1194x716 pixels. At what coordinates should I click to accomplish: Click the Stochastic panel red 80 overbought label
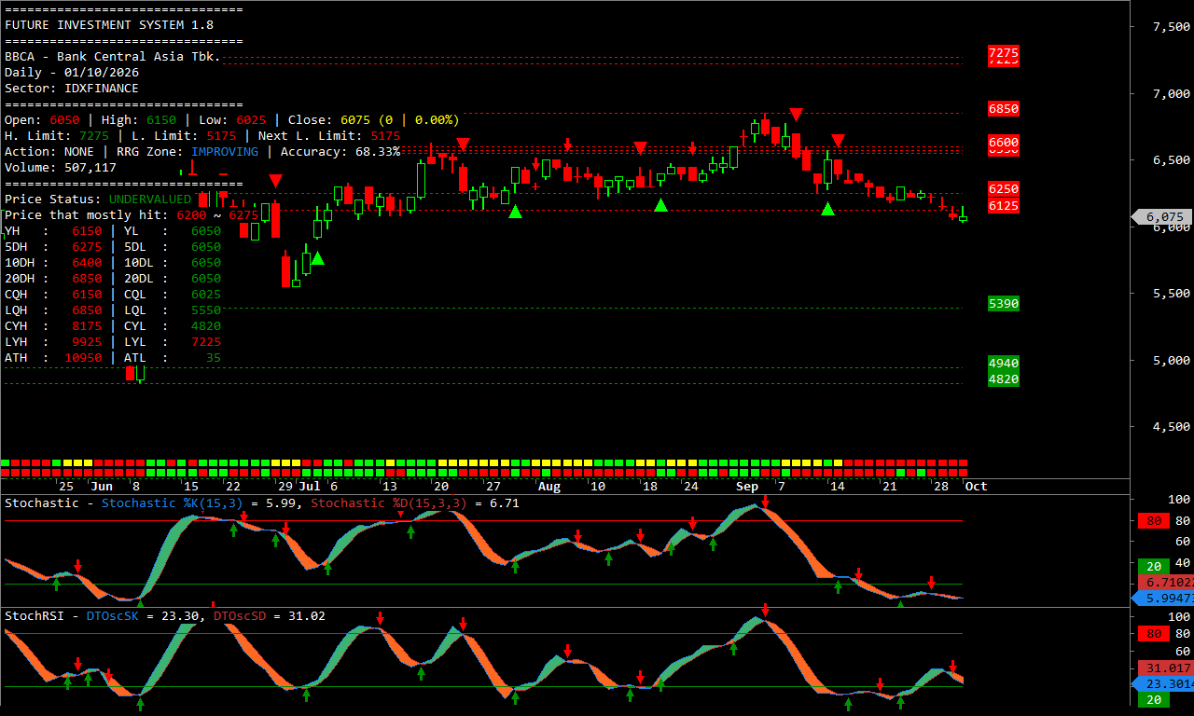pyautogui.click(x=1155, y=521)
